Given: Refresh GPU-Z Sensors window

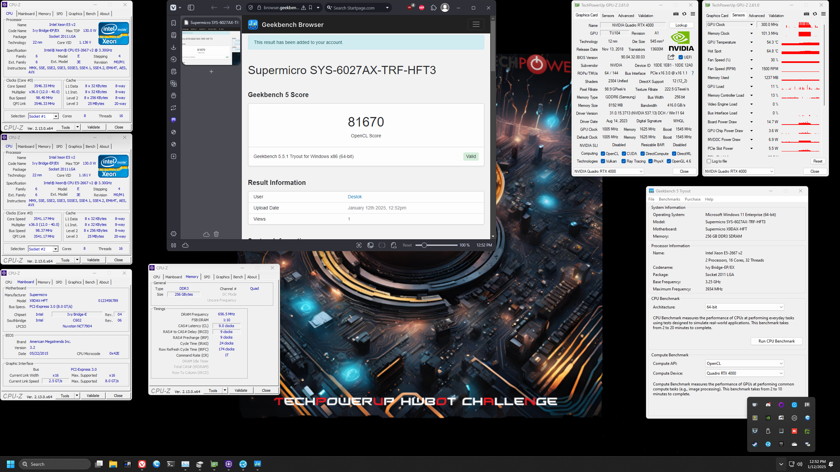Looking at the screenshot, I should (815, 14).
